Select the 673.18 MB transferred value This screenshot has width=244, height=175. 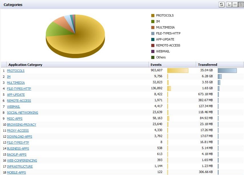(205, 94)
